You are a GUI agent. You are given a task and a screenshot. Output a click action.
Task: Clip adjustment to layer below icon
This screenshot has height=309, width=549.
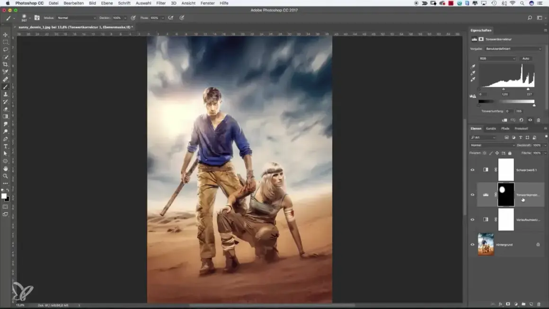tap(505, 120)
